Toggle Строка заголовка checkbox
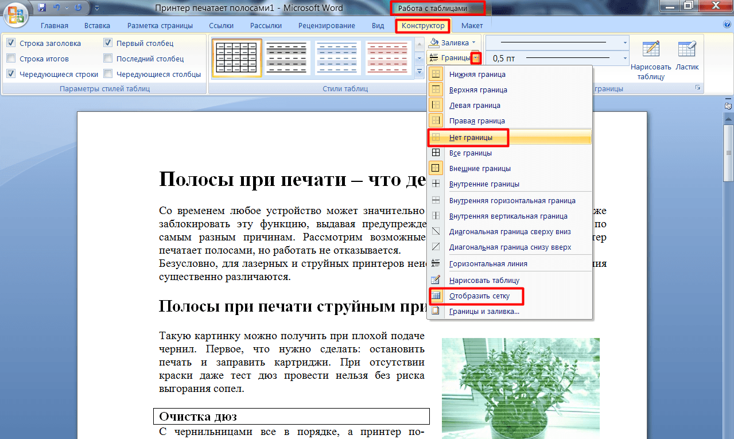 click(x=11, y=43)
